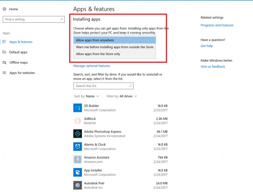253x192 pixels.
Task: Pick Allow apps from the Store only
Action: click(115, 54)
